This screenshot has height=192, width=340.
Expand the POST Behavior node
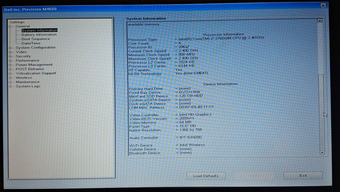(x=10, y=69)
